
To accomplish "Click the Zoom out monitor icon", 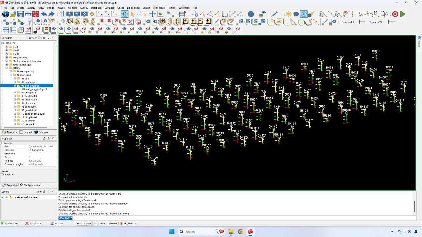I will (x=77, y=14).
